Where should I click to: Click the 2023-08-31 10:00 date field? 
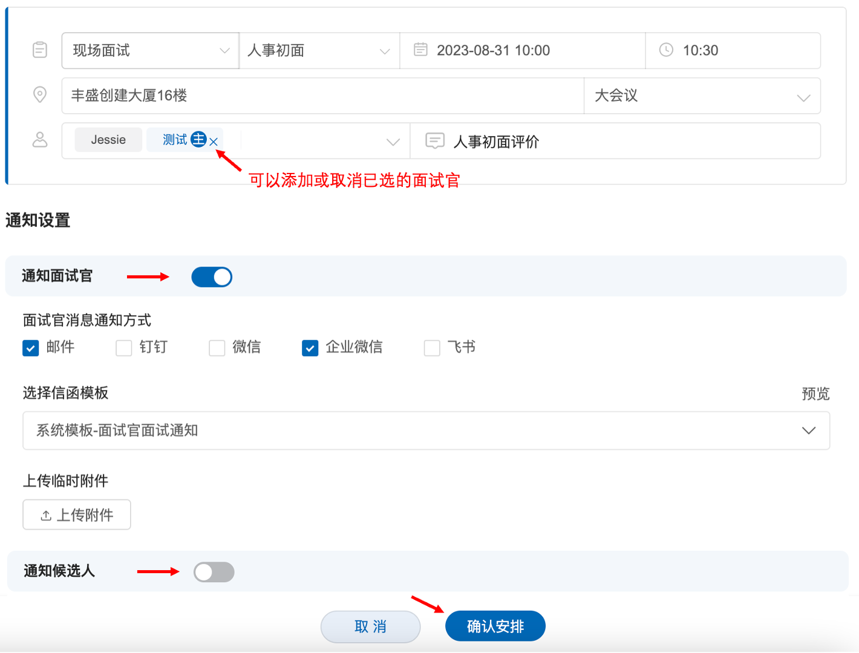pos(523,50)
